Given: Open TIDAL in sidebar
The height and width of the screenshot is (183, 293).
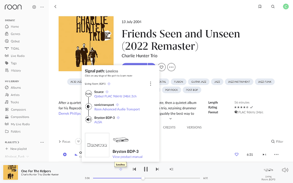Looking at the screenshot, I should click(x=12, y=48).
